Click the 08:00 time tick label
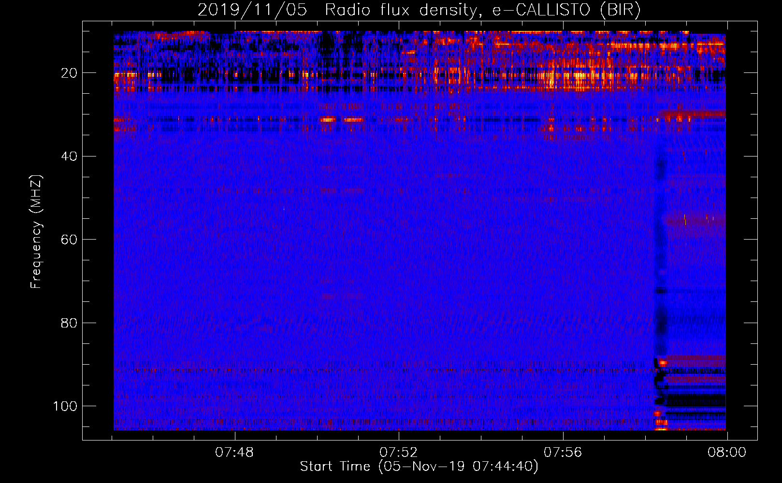The height and width of the screenshot is (483, 782). pyautogui.click(x=727, y=453)
